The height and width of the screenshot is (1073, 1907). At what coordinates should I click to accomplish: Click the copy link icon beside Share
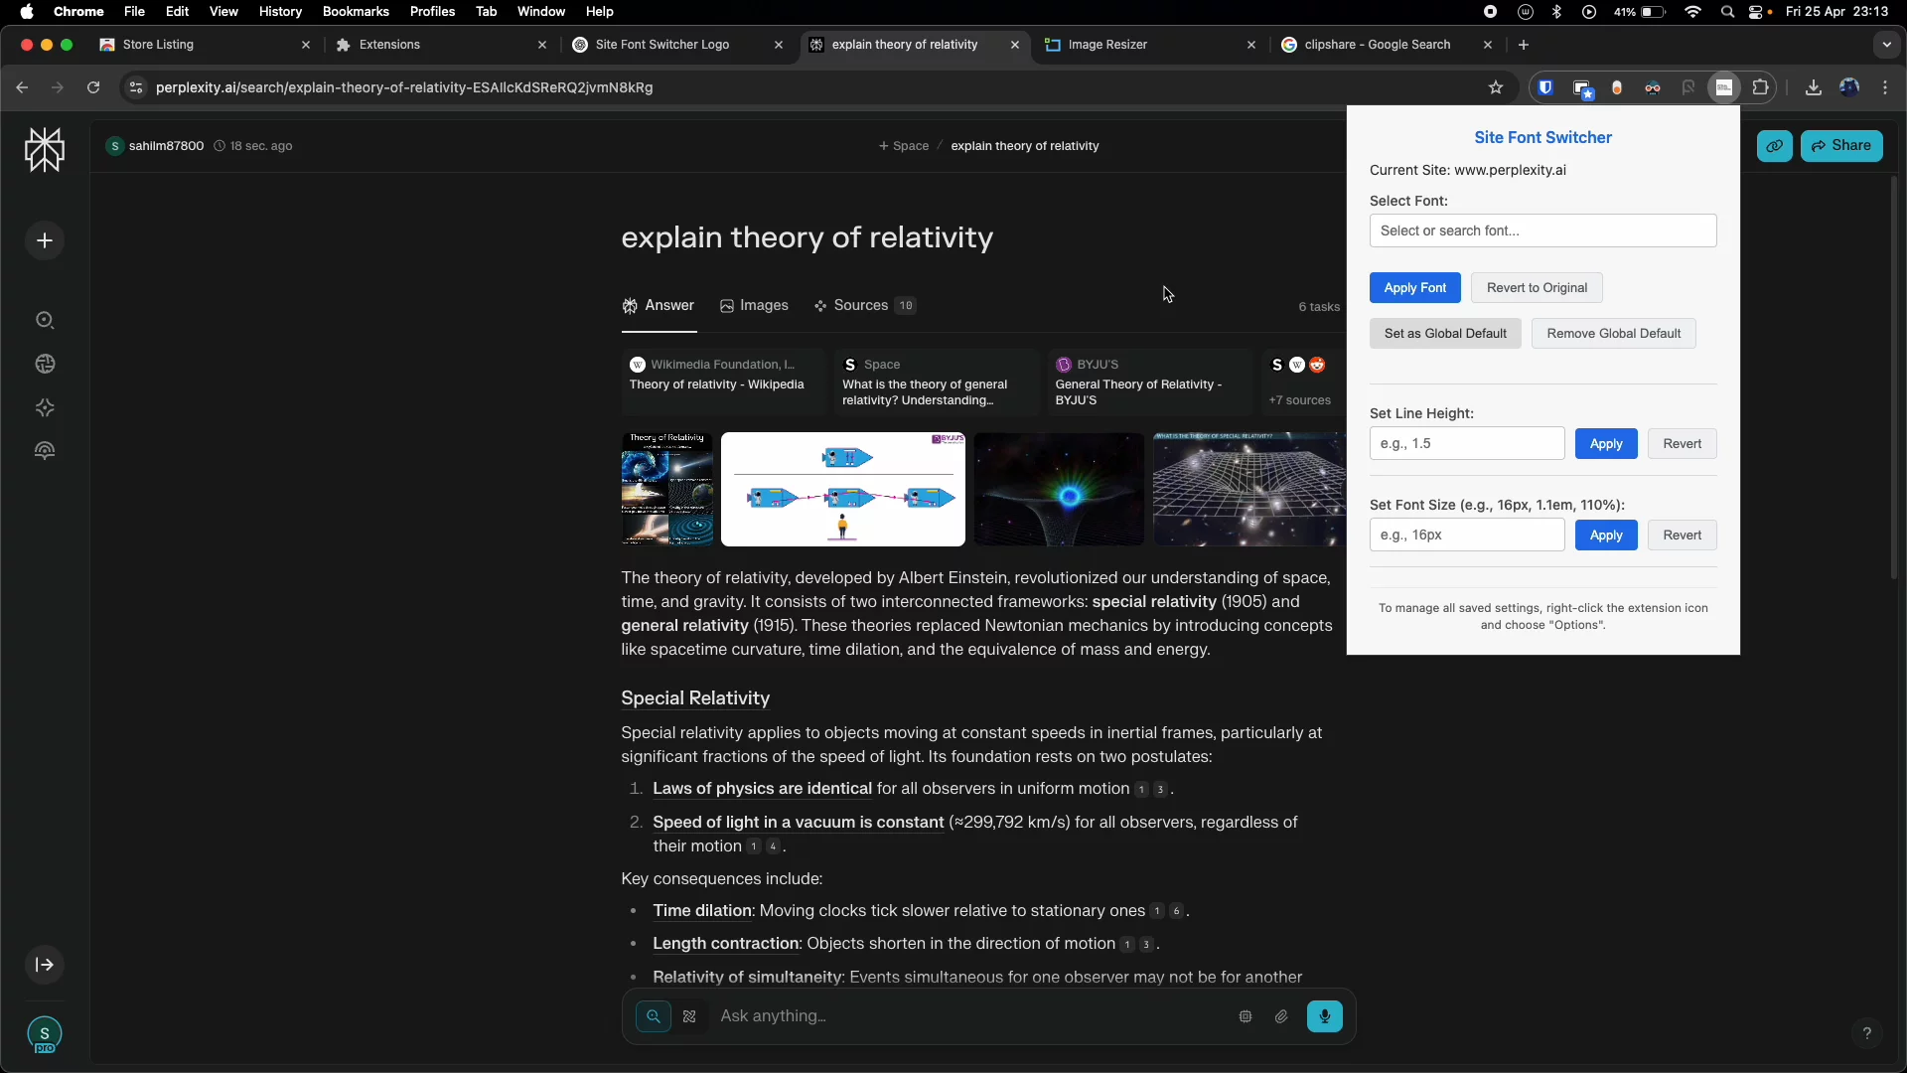coord(1775,146)
